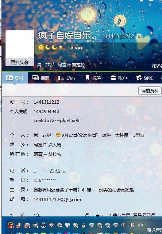
Task: Click the black penguin icon in icon row
Action: [84, 225]
